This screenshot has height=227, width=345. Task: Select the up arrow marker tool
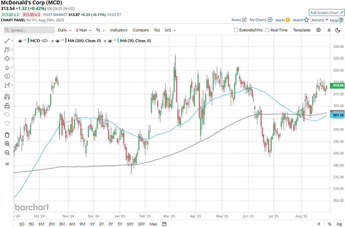(7, 68)
